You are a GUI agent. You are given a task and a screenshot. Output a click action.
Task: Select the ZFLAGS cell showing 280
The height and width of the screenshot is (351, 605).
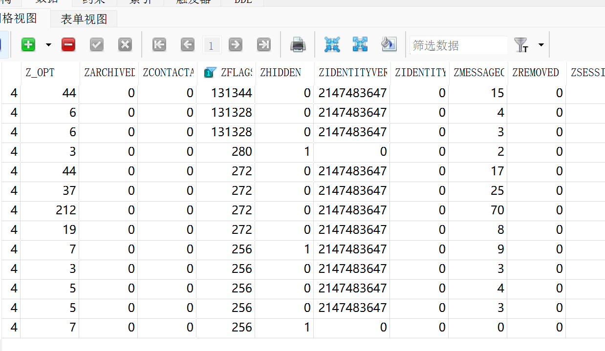tap(226, 151)
